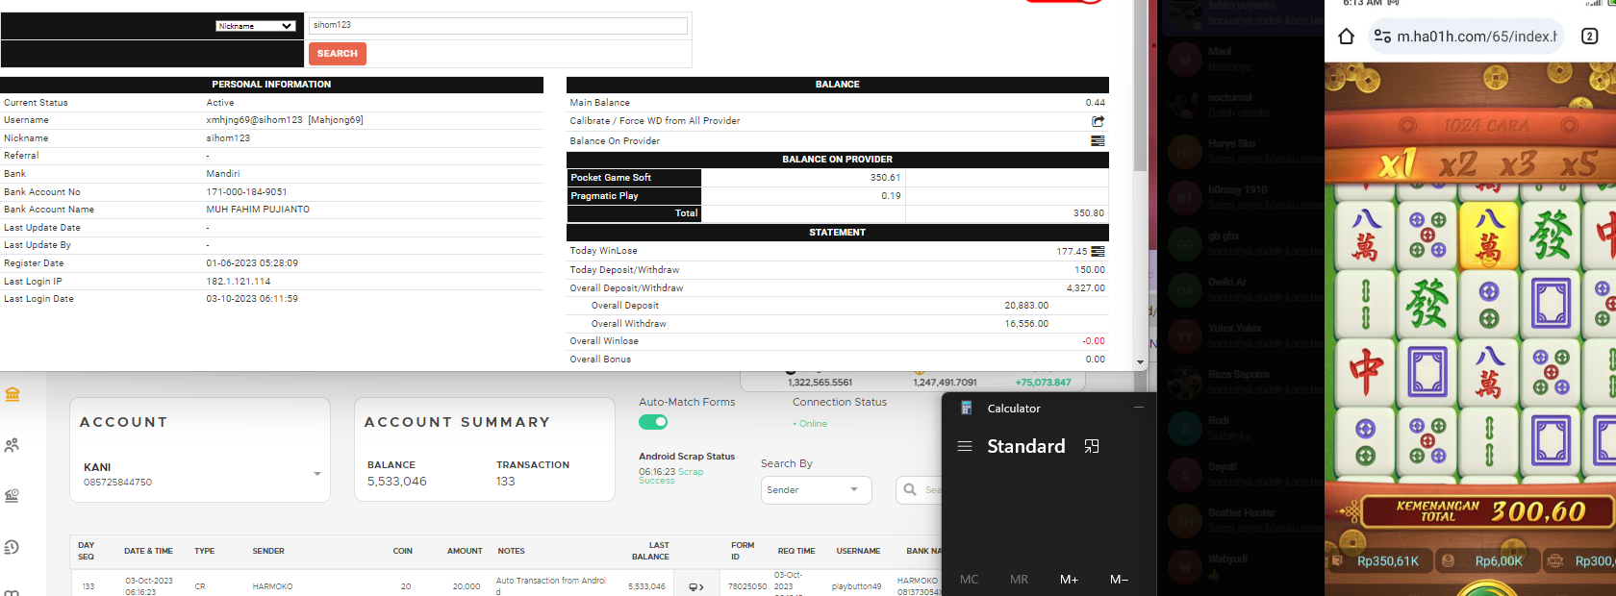The height and width of the screenshot is (596, 1616).
Task: Click the Pragmatic Play provider row
Action: coord(837,196)
